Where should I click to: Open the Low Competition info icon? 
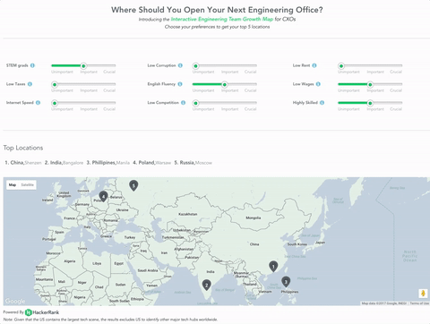[184, 103]
